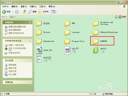Select the ksDownloads folder icon

pos(39,41)
